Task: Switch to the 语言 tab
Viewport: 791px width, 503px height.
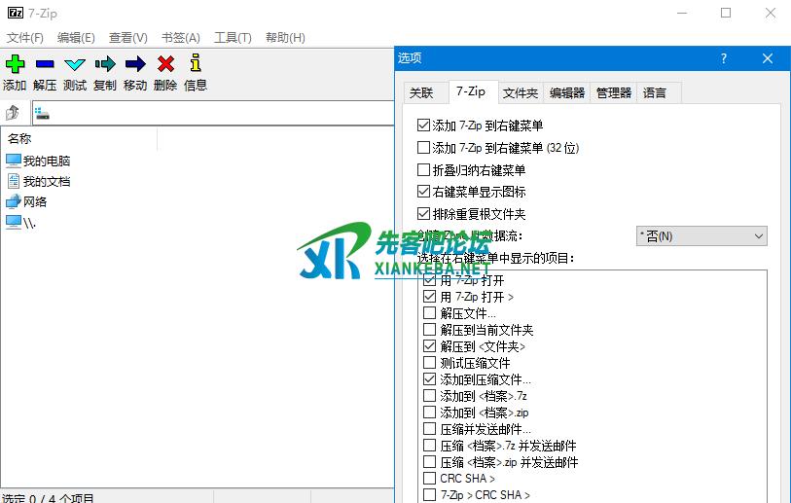Action: click(x=655, y=93)
